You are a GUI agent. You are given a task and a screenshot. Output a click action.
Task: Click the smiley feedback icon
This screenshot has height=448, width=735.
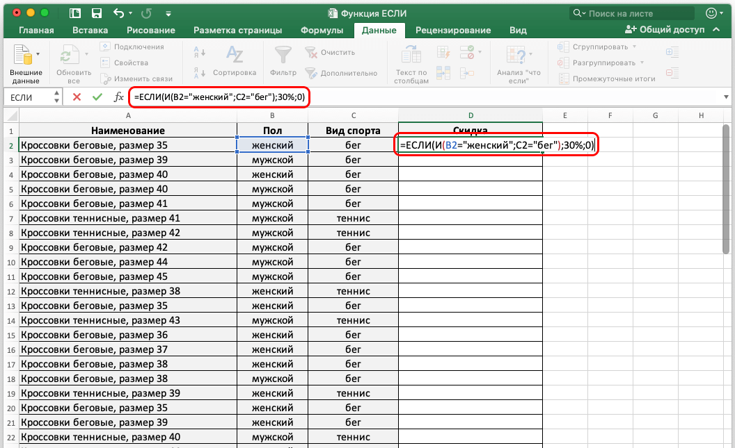click(x=711, y=13)
